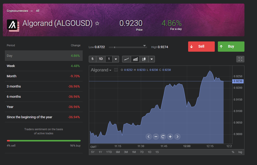Zoom in chart with plus button
Image resolution: width=257 pixels, height=165 pixels.
pos(170,137)
